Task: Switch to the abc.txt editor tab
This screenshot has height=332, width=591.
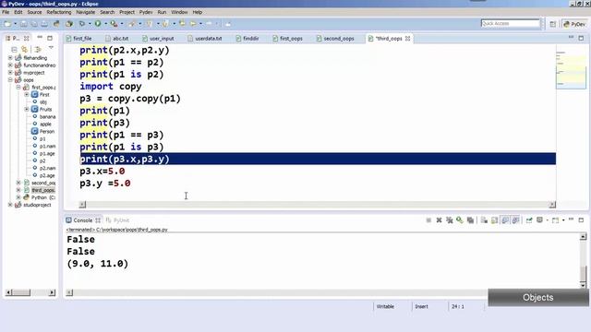Action: (x=117, y=39)
